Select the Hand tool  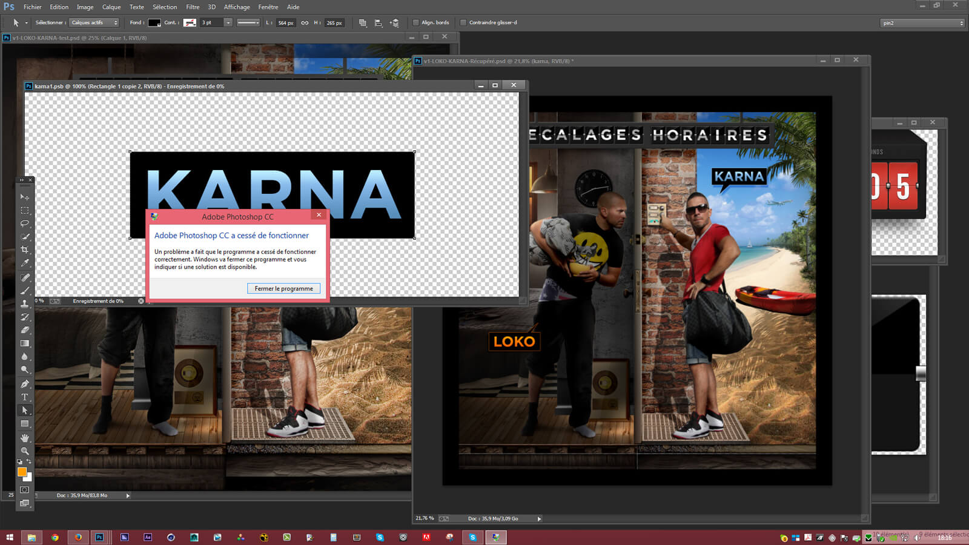[x=25, y=438]
